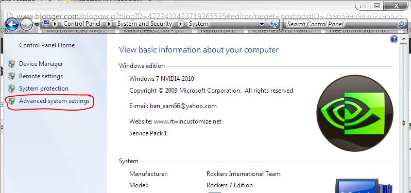The height and width of the screenshot is (193, 411).
Task: Select Control Panel in breadcrumb path
Action: click(82, 24)
